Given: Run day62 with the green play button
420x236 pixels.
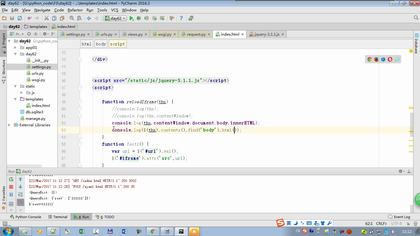Looking at the screenshot, I should (x=131, y=18).
